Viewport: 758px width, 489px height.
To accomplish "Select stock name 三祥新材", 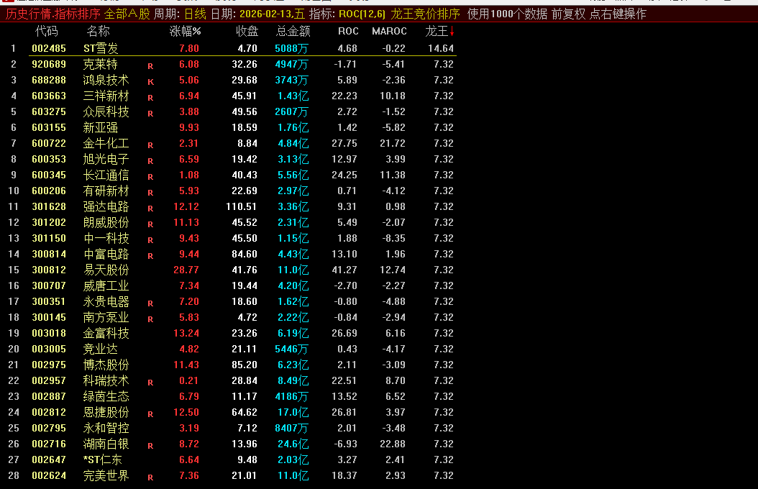I will click(106, 96).
